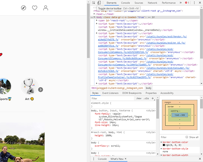
Task: Open the What's New drawer tab
Action: (117, 159)
